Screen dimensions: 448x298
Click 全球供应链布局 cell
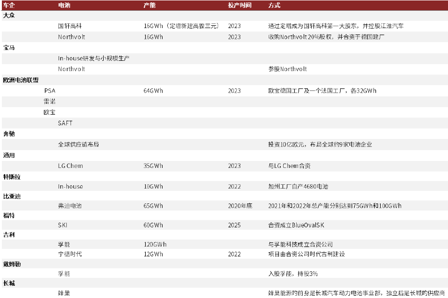point(78,145)
